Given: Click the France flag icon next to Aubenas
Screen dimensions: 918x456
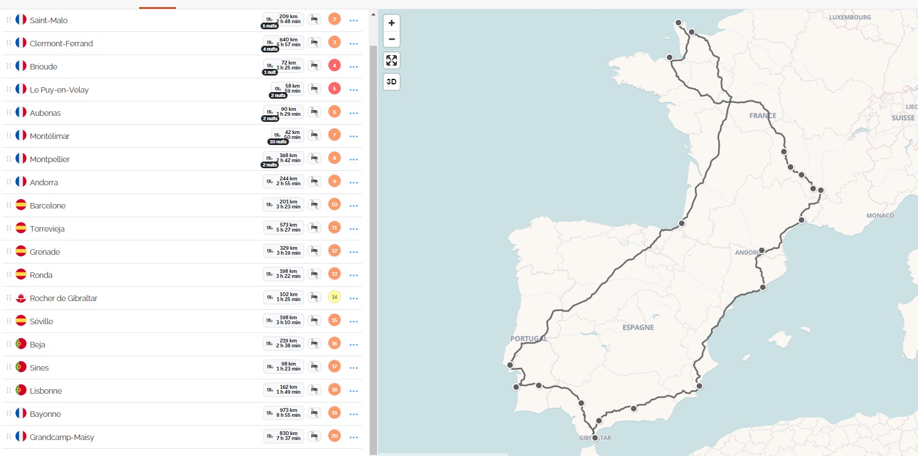Looking at the screenshot, I should pos(21,112).
